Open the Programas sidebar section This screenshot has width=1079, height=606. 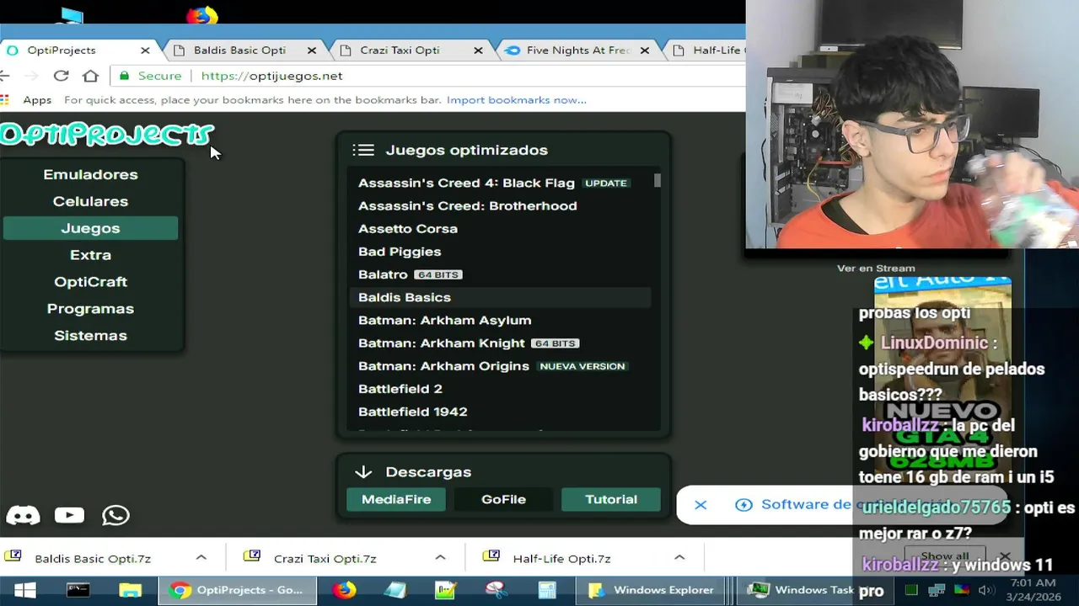point(90,309)
